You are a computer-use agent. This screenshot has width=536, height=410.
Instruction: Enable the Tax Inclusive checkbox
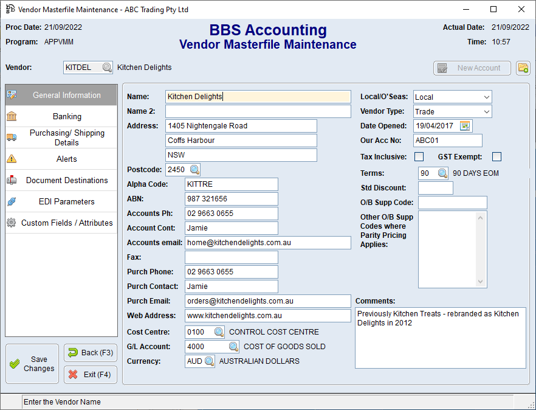(x=419, y=157)
